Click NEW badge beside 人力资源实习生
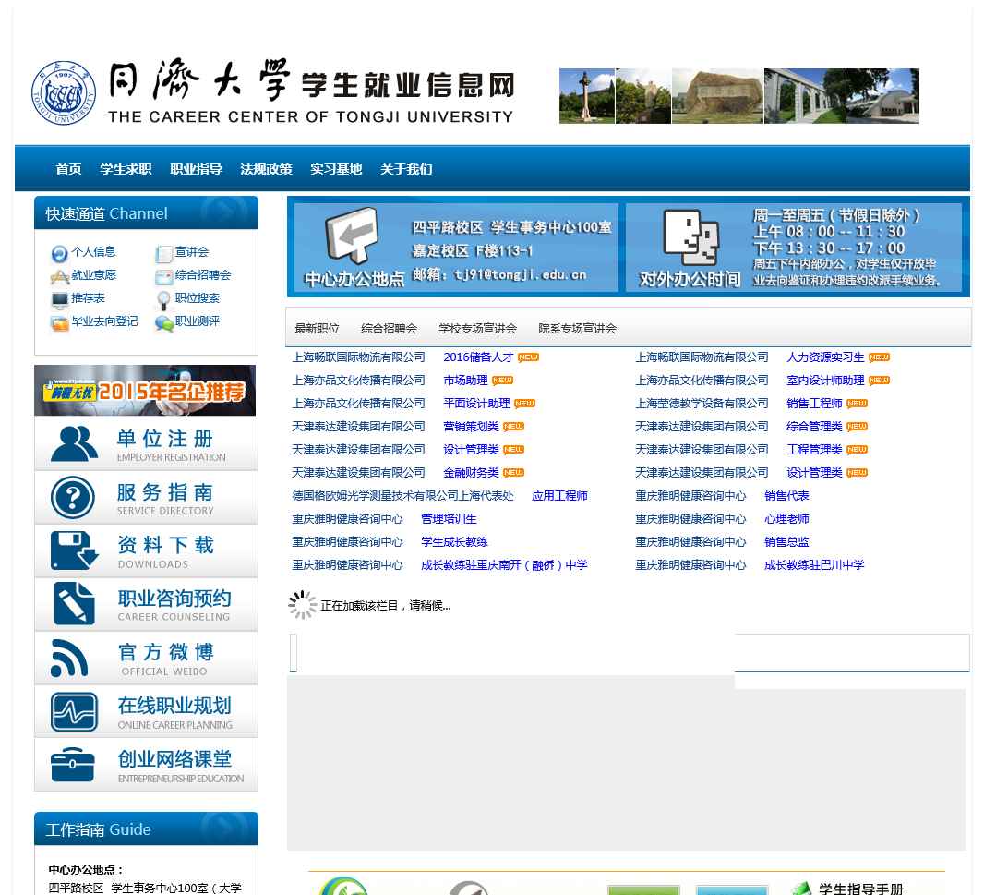 pos(879,357)
